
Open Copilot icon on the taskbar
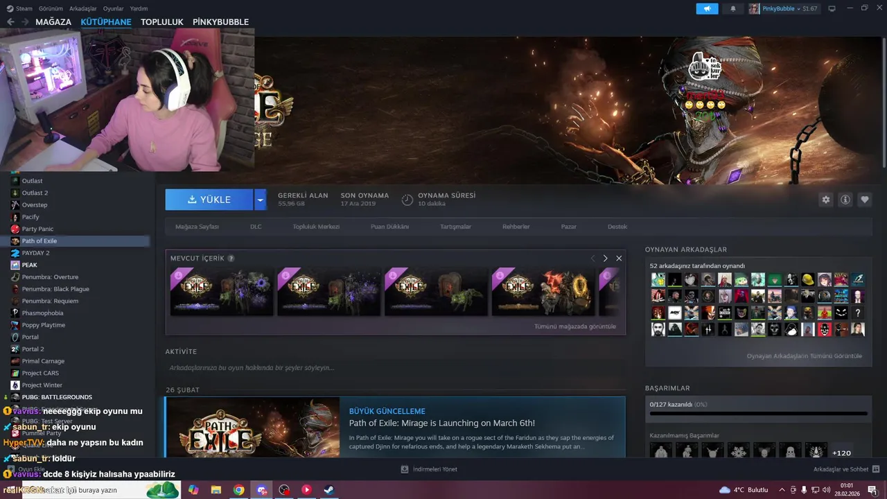(x=193, y=490)
